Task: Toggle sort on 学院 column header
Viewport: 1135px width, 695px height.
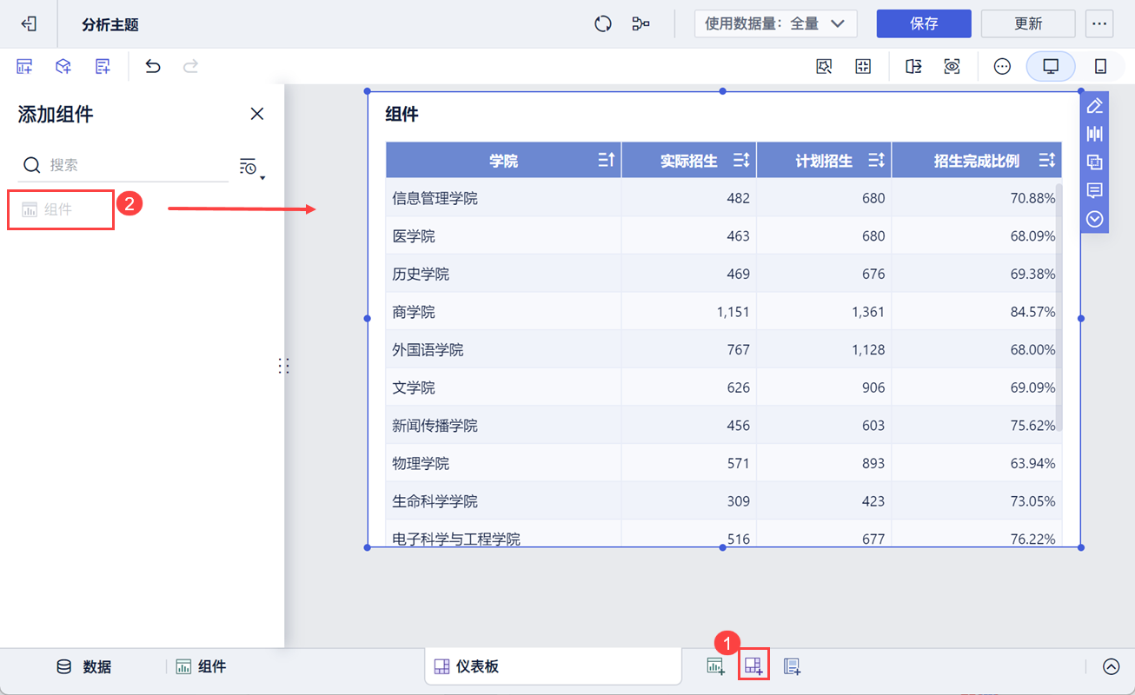Action: coord(607,160)
